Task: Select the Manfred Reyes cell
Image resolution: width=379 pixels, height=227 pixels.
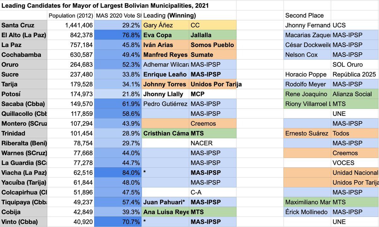Action: point(165,55)
